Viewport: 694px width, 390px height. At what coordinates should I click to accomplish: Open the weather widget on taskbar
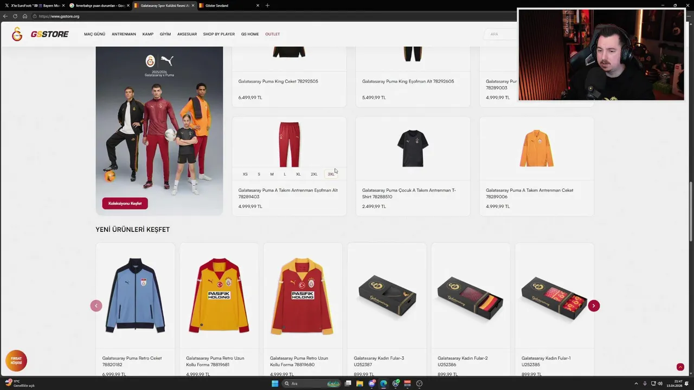(20, 383)
